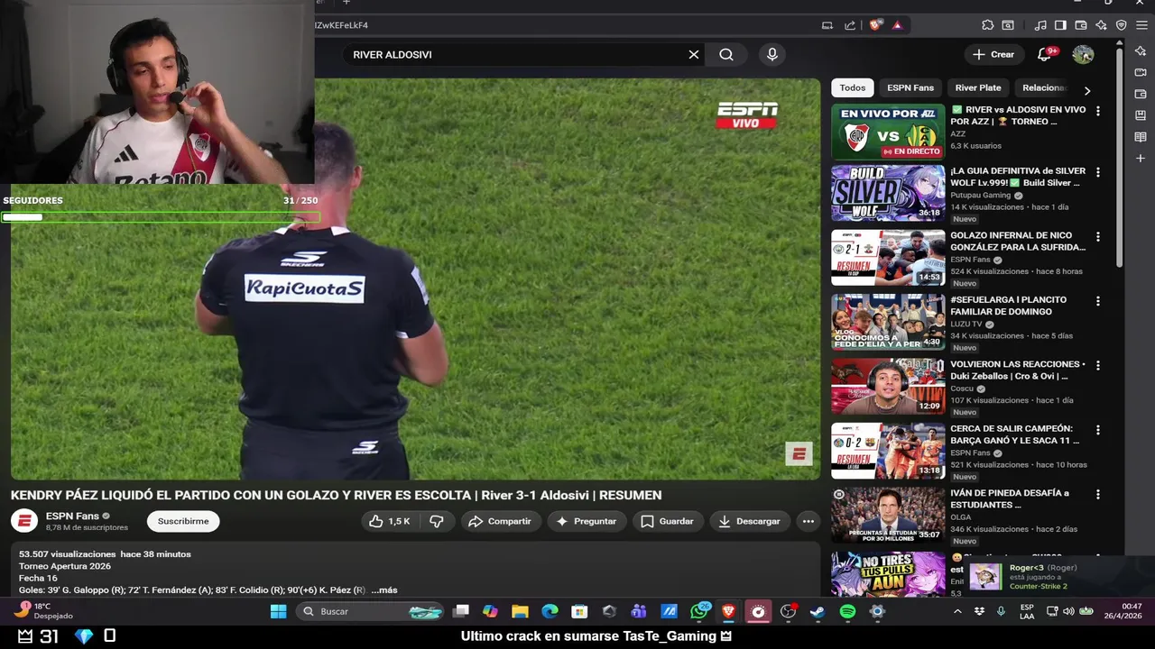The height and width of the screenshot is (649, 1155).
Task: Open Brave VPN shield icon
Action: (1122, 25)
